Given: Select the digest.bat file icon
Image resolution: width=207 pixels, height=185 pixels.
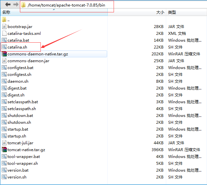Looking at the screenshot, I should click(4, 88).
